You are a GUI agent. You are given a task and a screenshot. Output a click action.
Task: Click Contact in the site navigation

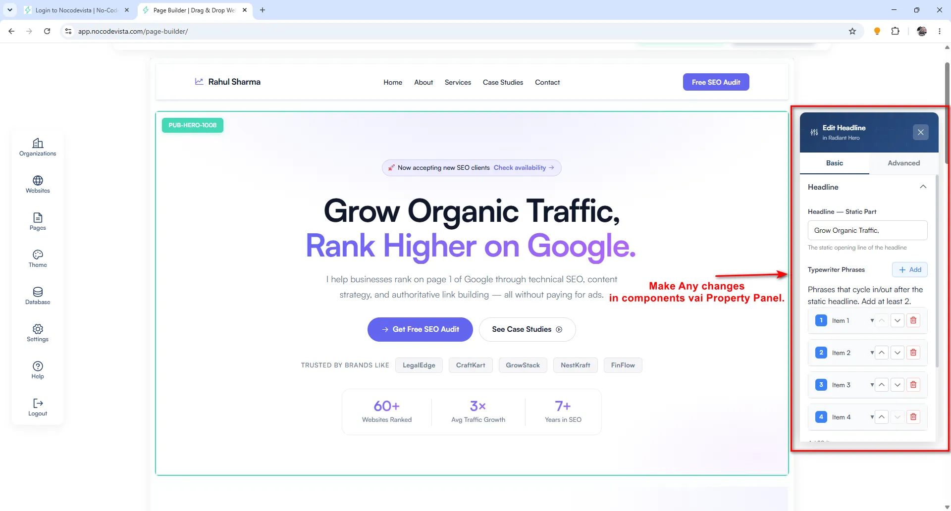point(547,82)
